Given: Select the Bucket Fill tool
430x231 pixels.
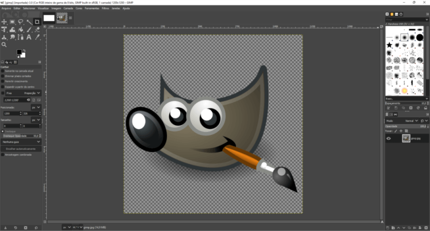Looking at the screenshot, I should (20, 30).
